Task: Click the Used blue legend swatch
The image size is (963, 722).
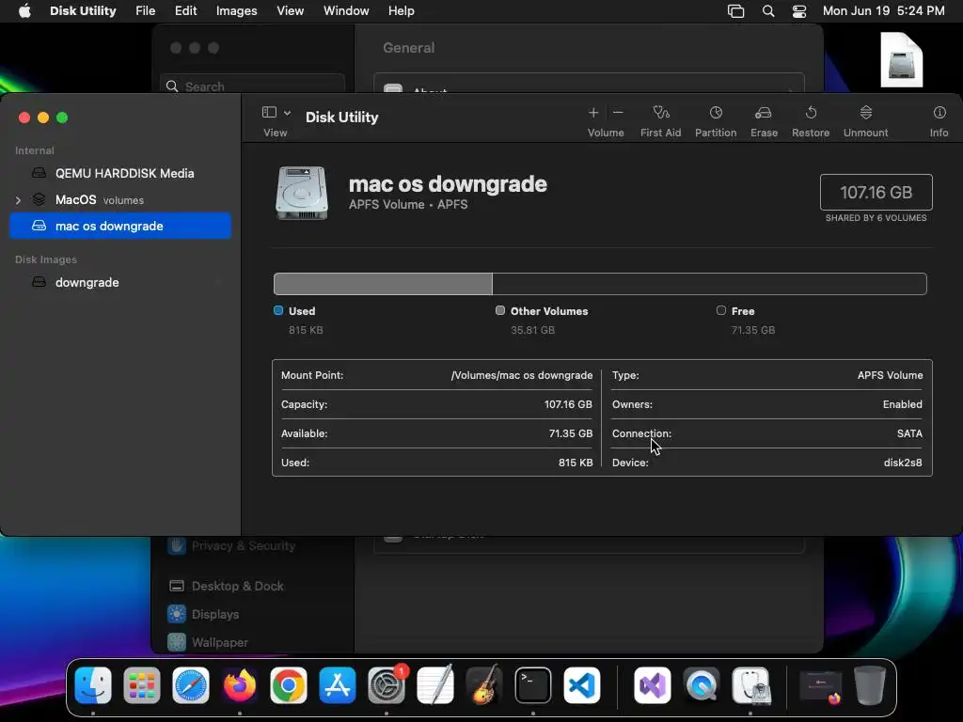Action: pyautogui.click(x=278, y=310)
